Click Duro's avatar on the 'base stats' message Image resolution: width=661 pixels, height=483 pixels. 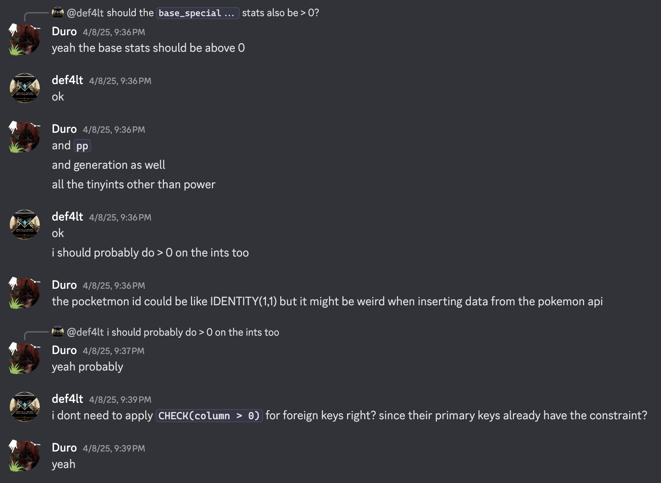[x=24, y=39]
